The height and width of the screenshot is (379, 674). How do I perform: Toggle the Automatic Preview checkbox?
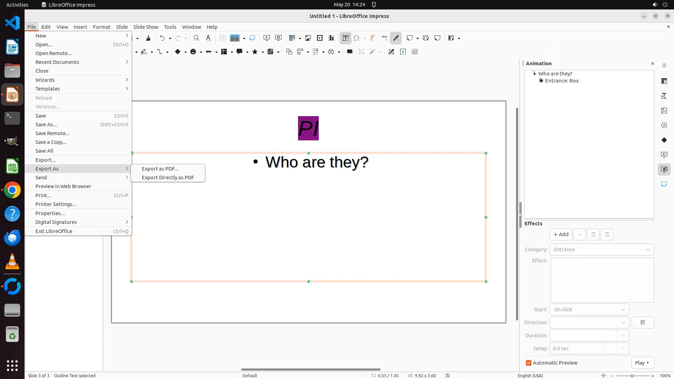[x=529, y=363]
